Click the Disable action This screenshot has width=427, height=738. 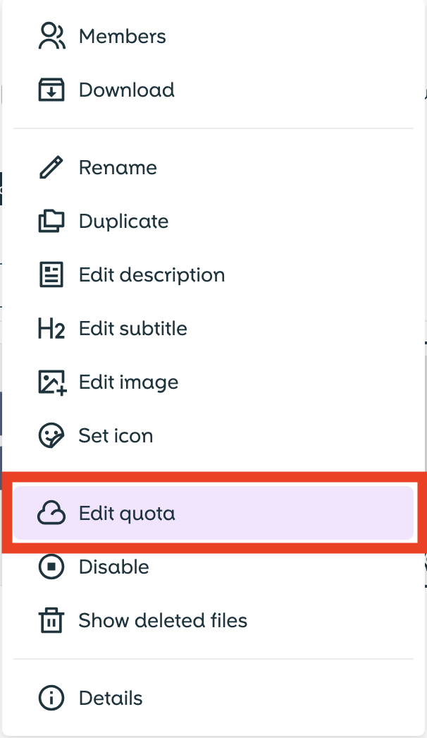[x=113, y=567]
